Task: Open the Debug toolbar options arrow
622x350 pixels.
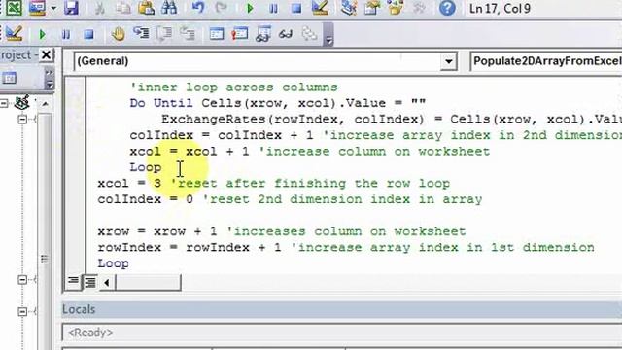Action: tap(328, 35)
